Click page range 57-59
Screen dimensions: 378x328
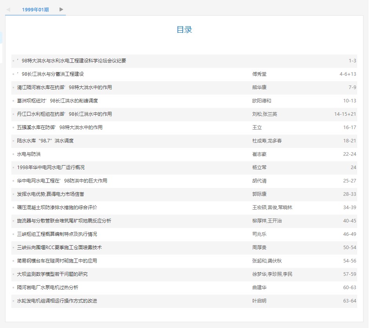[x=350, y=274]
